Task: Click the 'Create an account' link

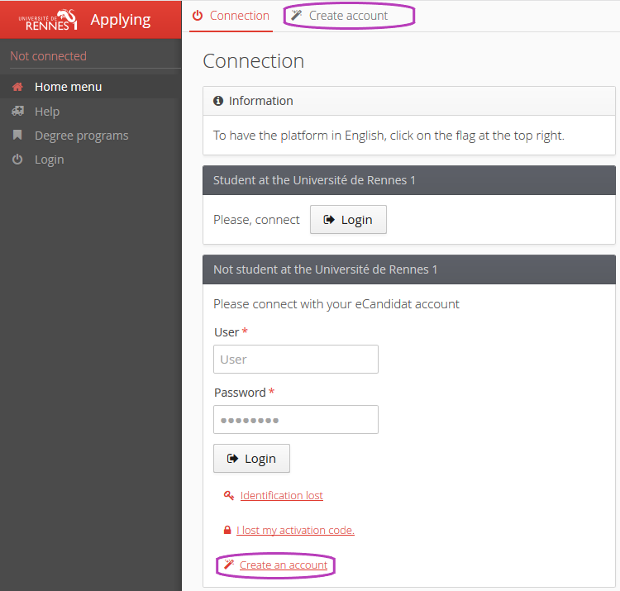Action: 284,565
